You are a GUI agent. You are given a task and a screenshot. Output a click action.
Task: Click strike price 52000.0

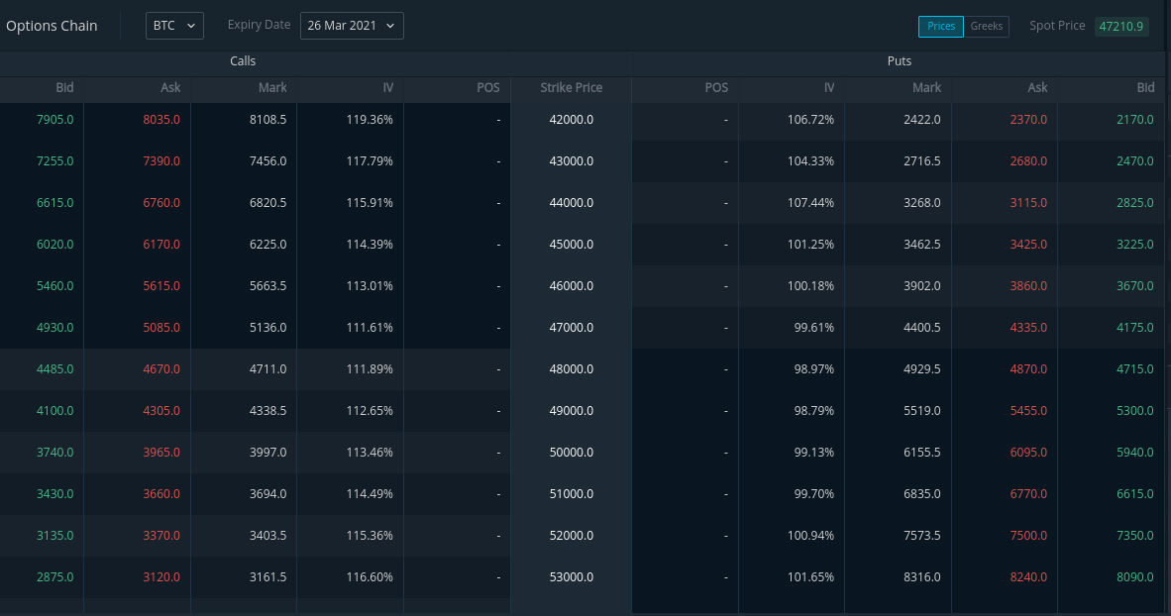click(572, 536)
